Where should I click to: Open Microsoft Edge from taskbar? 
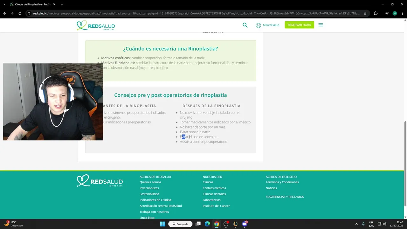[207, 224]
